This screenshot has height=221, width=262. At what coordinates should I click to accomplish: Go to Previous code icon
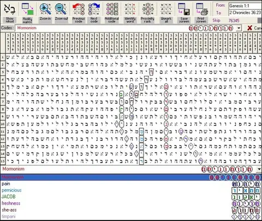(79, 9)
